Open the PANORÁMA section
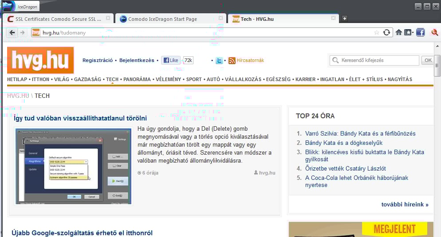 [x=137, y=79]
